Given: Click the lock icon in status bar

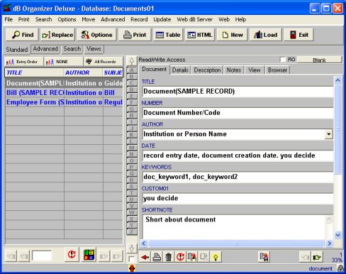Looking at the screenshot, I should point(340,268).
